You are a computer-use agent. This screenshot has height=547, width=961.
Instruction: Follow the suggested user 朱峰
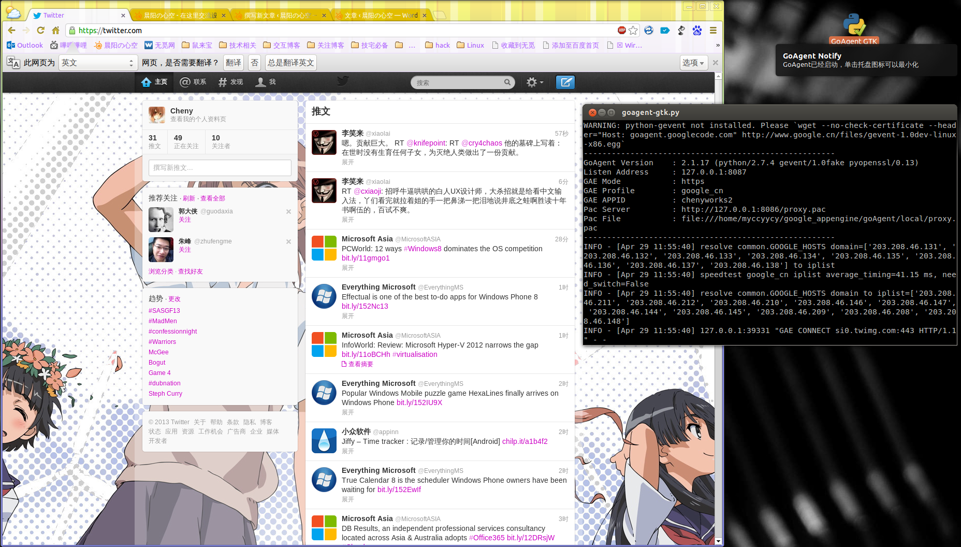pos(185,250)
